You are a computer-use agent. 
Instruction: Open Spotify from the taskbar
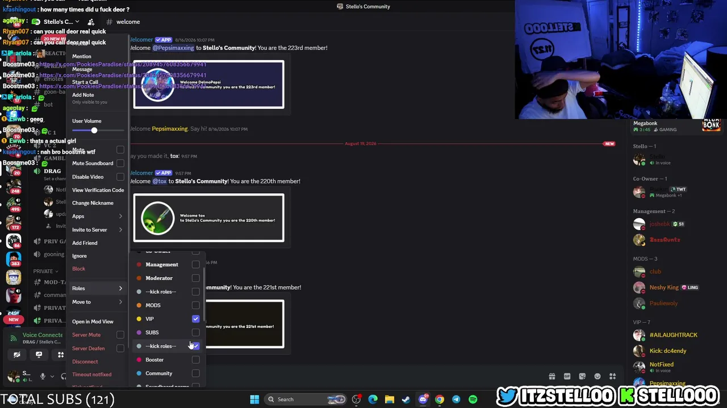[x=473, y=399]
